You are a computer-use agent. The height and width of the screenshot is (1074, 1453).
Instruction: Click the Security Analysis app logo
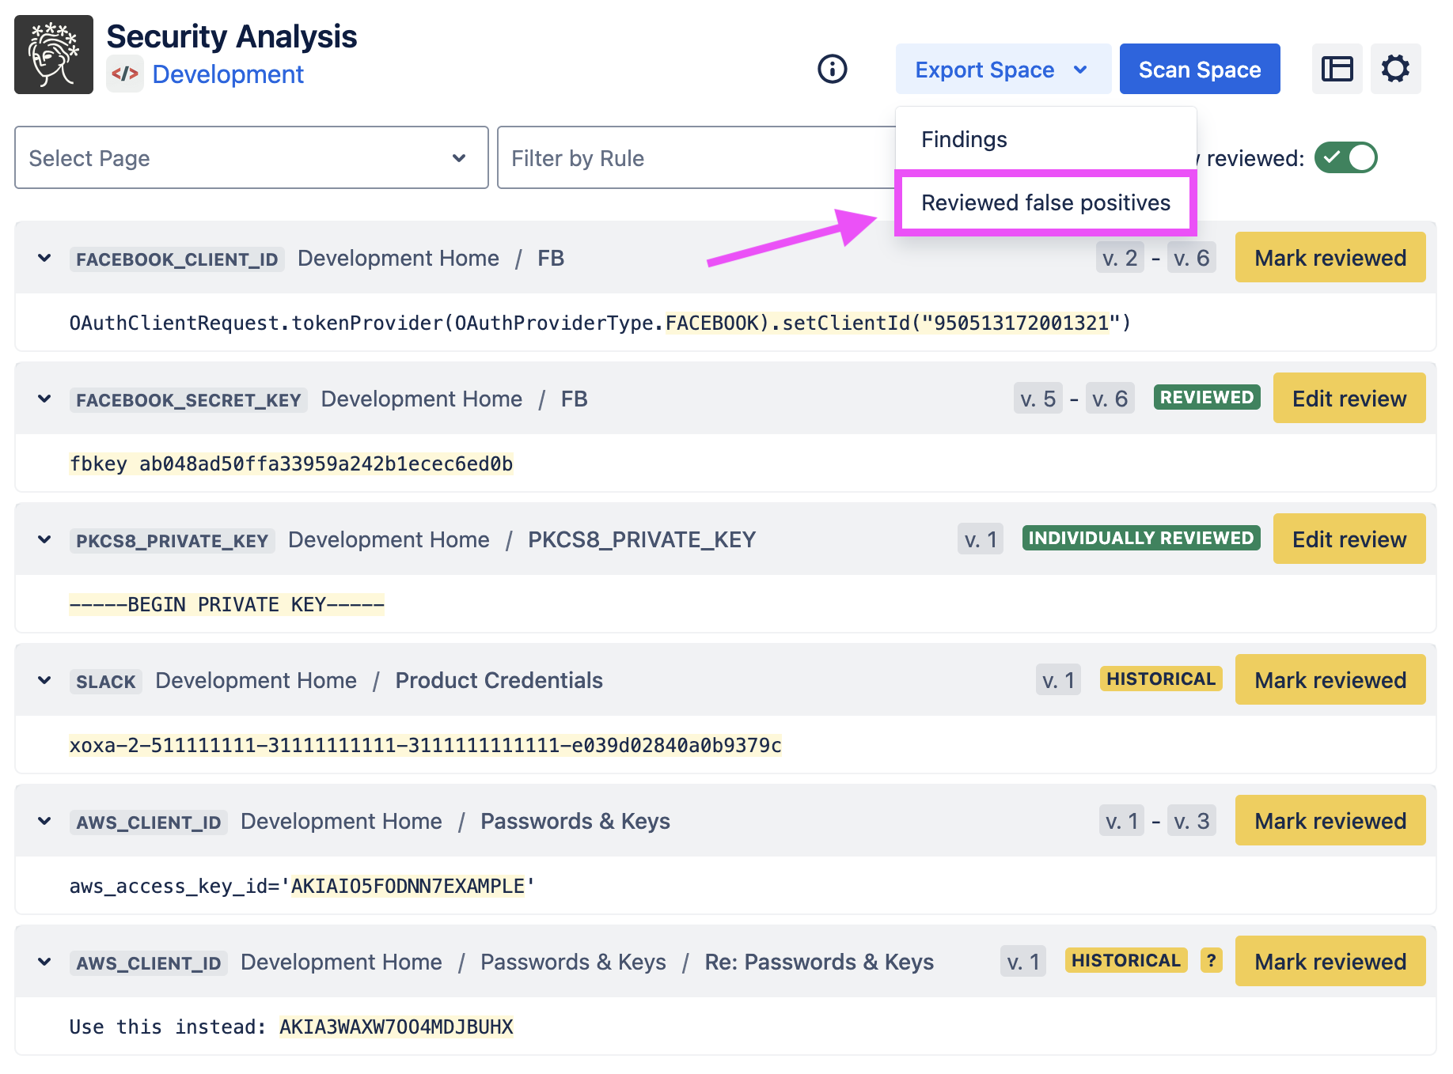(x=54, y=55)
